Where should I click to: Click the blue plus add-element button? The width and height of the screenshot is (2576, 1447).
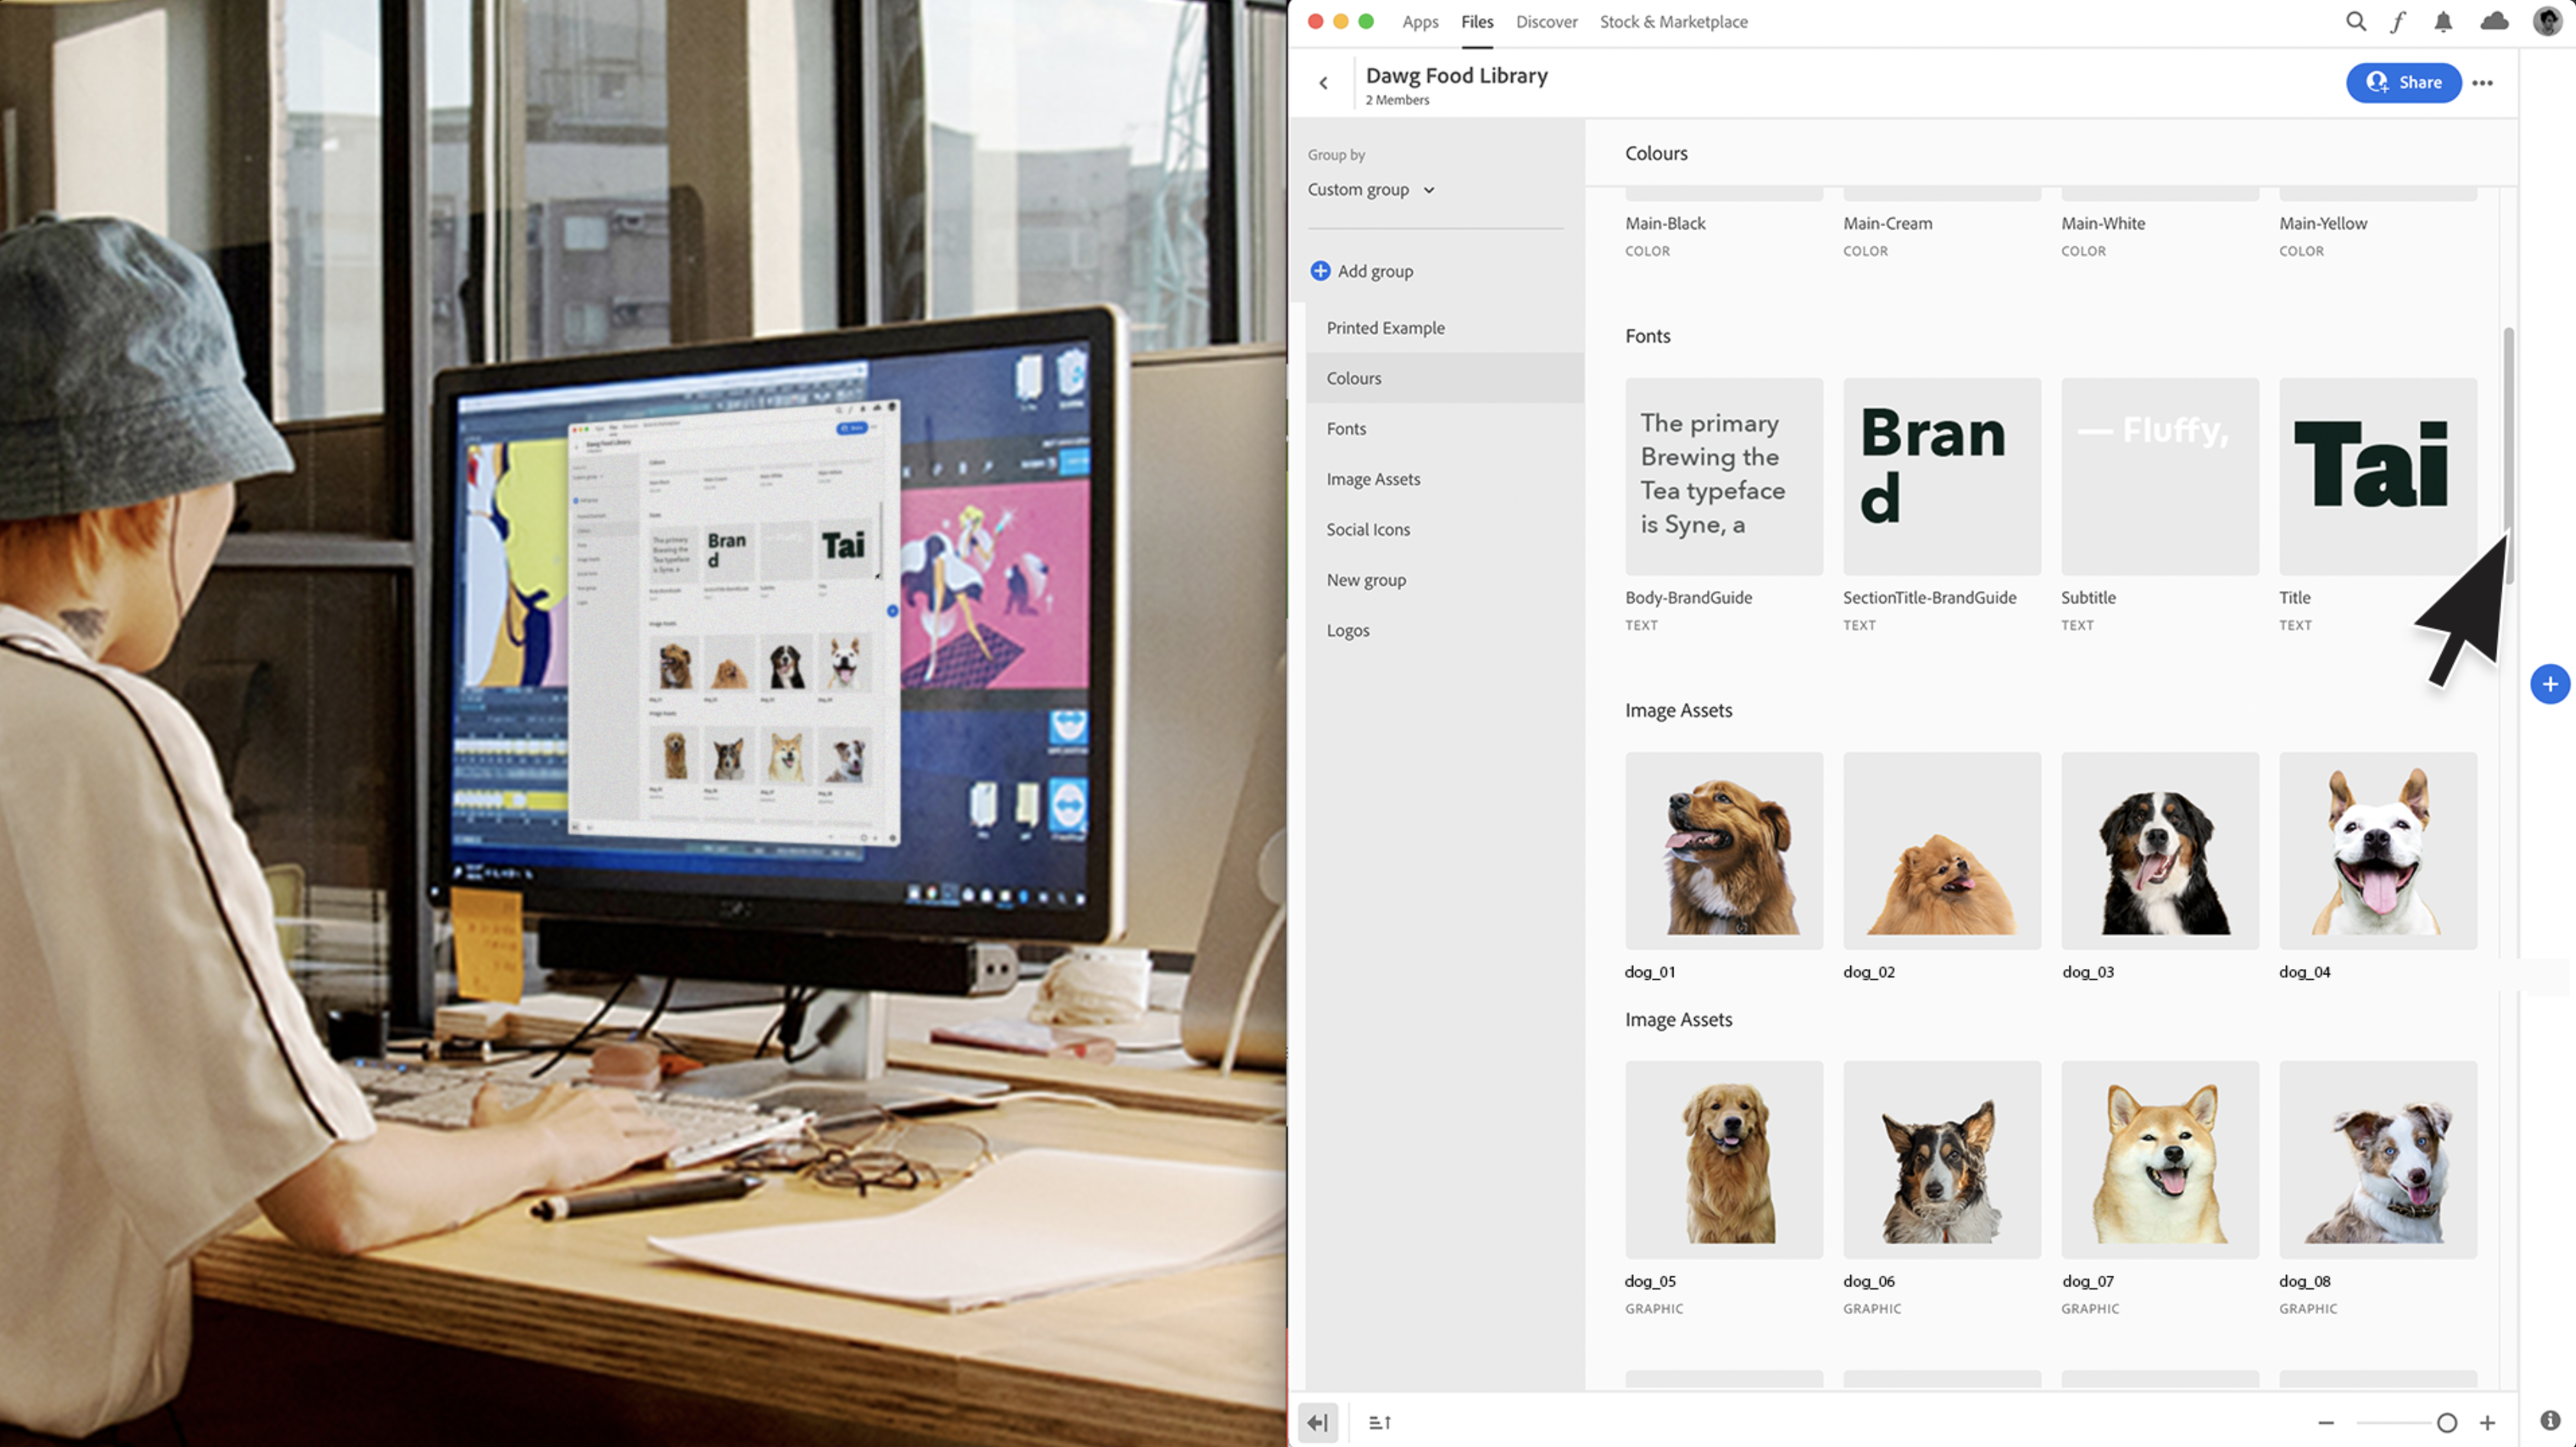click(2549, 684)
